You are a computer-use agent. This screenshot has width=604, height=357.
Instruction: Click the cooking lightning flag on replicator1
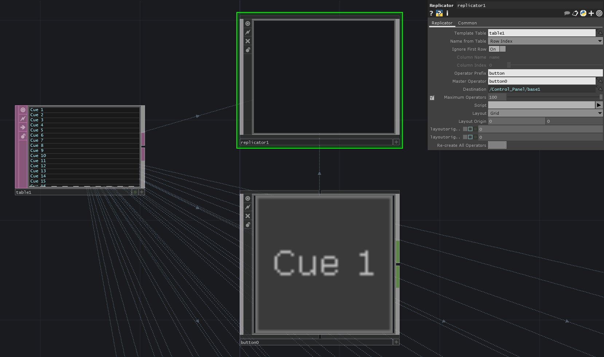point(248,32)
